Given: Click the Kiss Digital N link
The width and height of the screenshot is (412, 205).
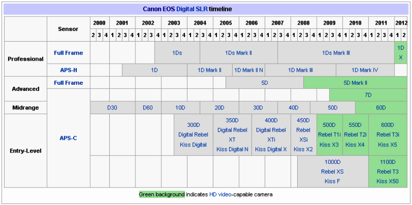Looking at the screenshot, I should tap(232, 150).
